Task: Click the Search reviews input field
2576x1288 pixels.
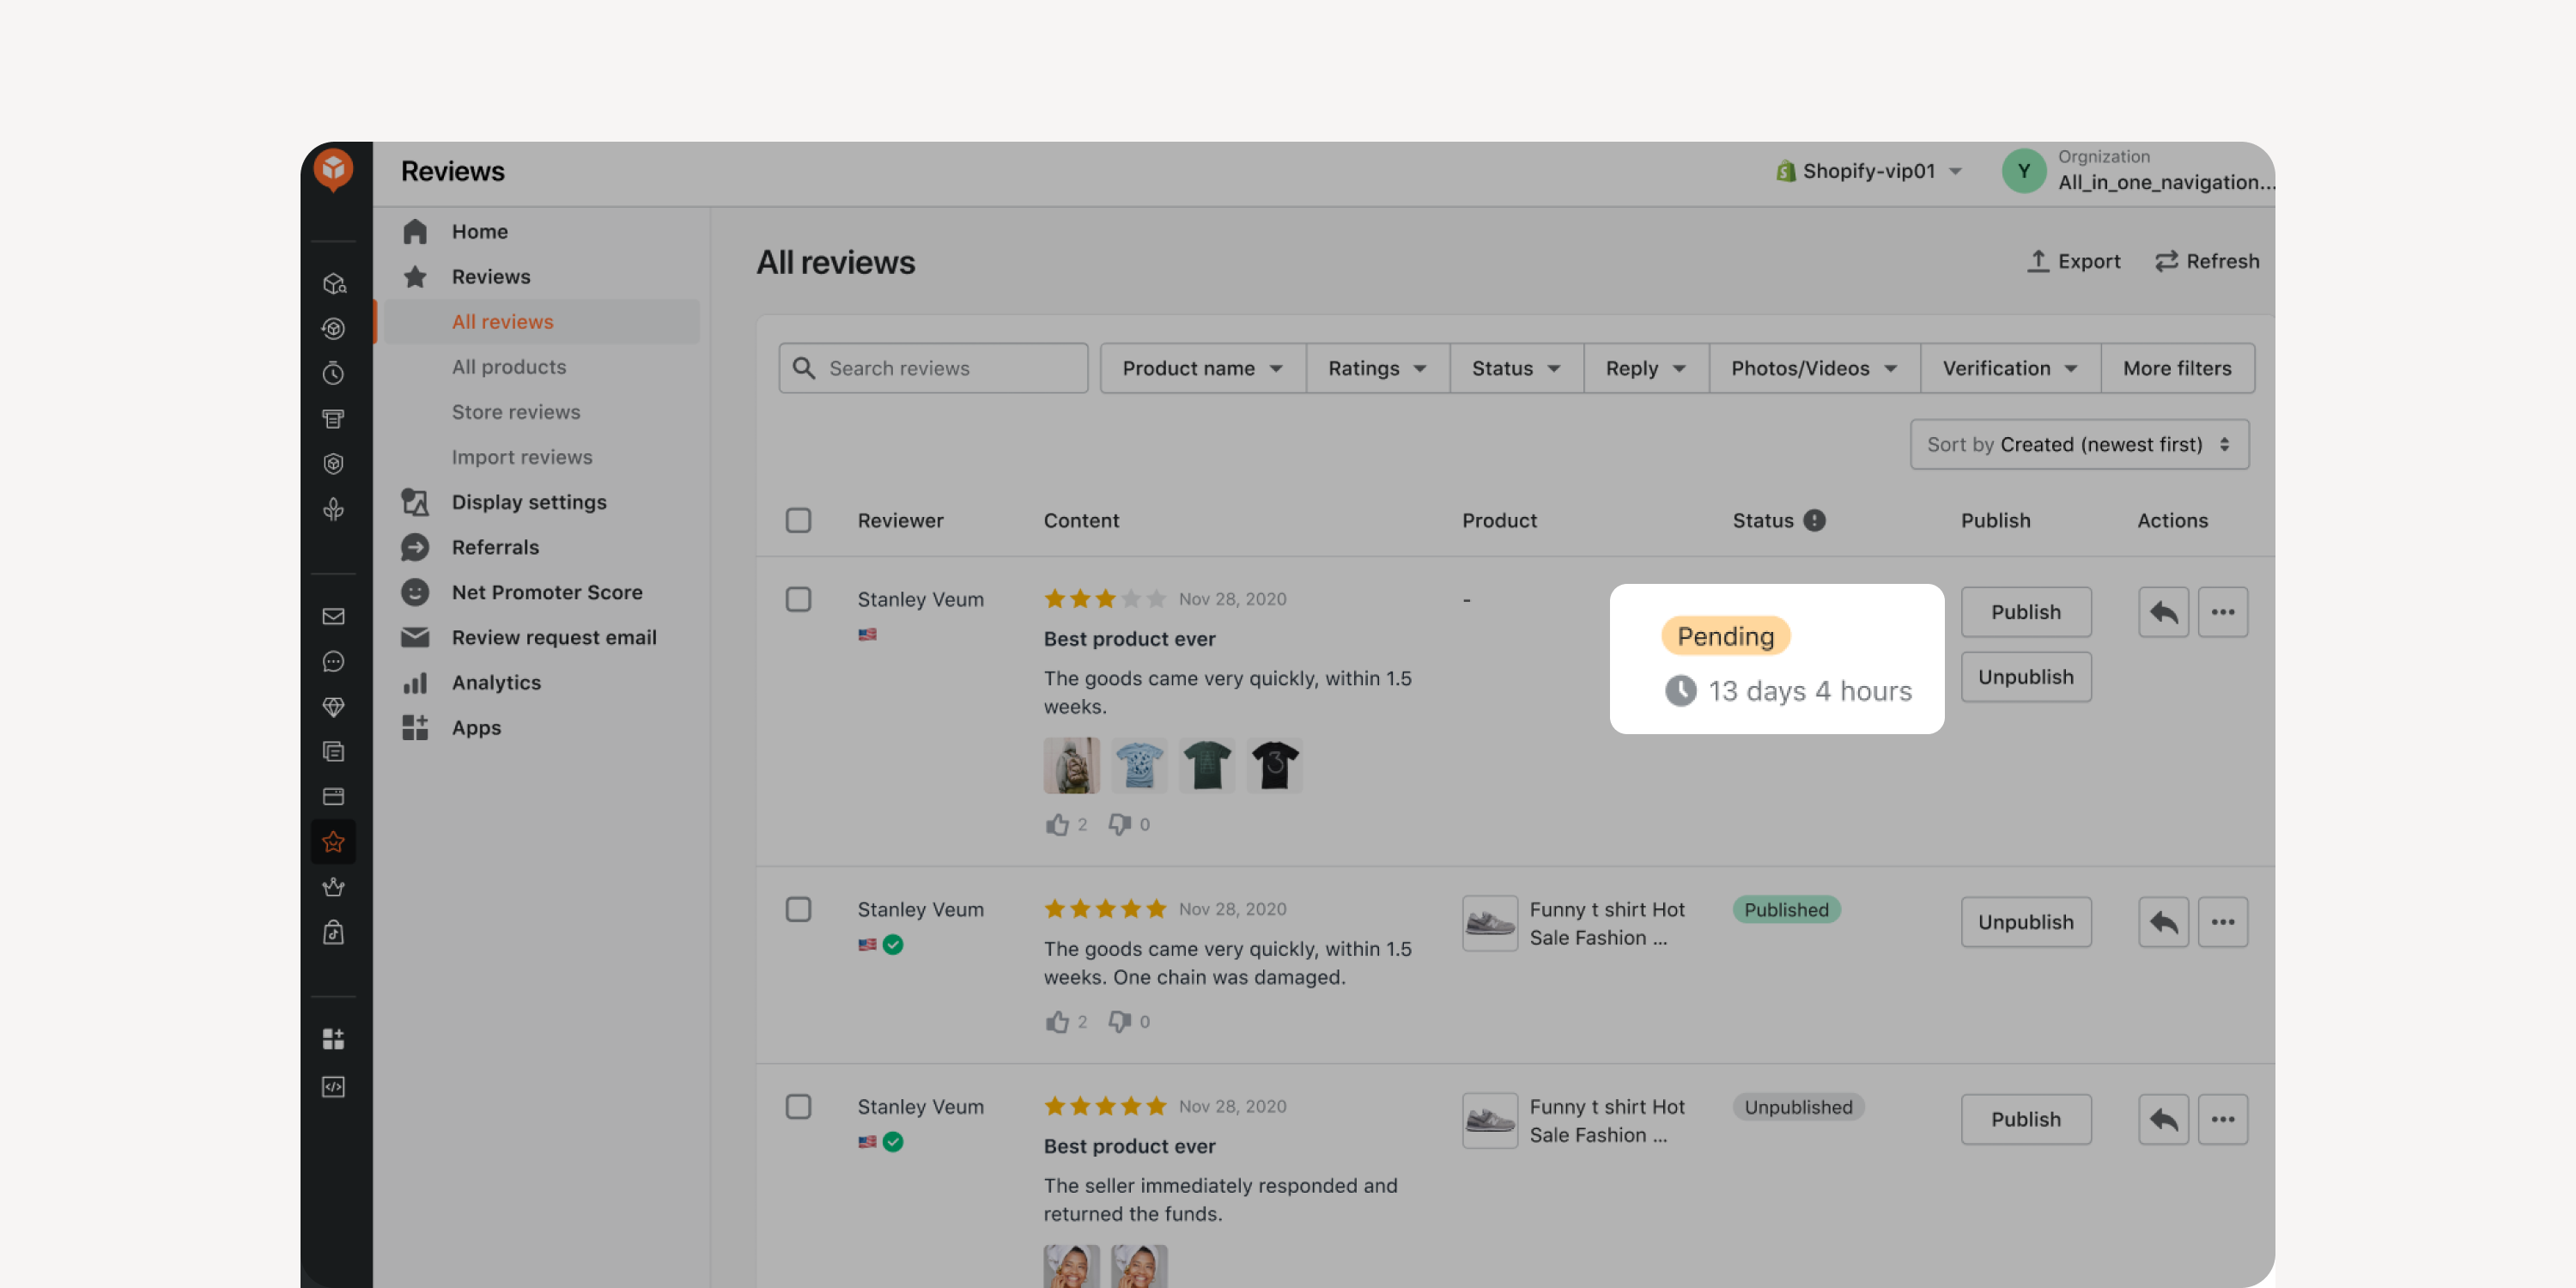Action: [x=933, y=368]
